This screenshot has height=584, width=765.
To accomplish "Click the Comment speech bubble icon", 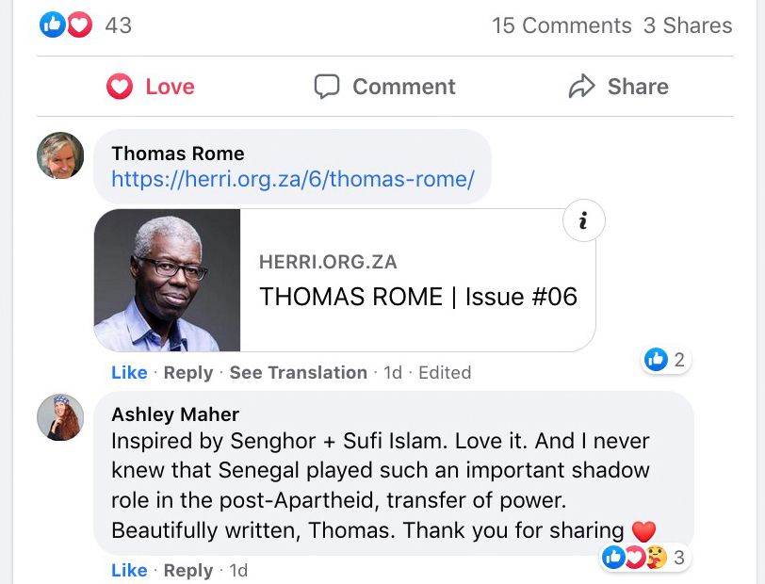I will [x=326, y=87].
